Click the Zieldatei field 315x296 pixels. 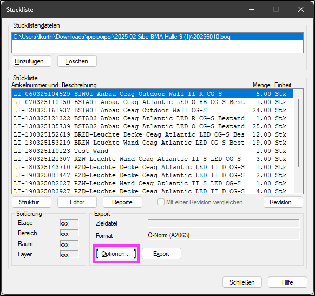pos(224,223)
